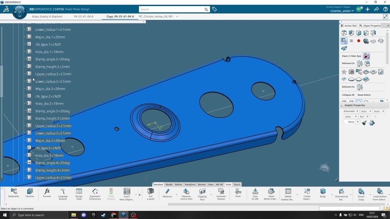Open the Clipping Tool dropdown arrow

point(211,195)
